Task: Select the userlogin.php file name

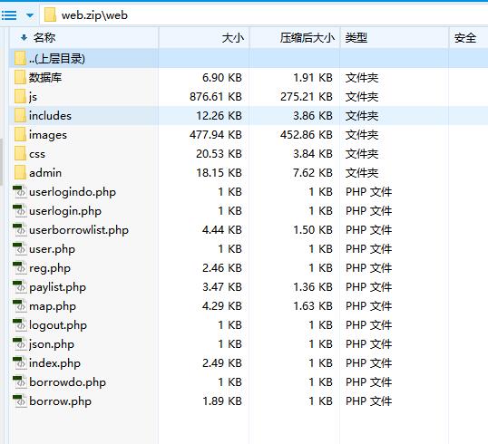Action: point(65,211)
